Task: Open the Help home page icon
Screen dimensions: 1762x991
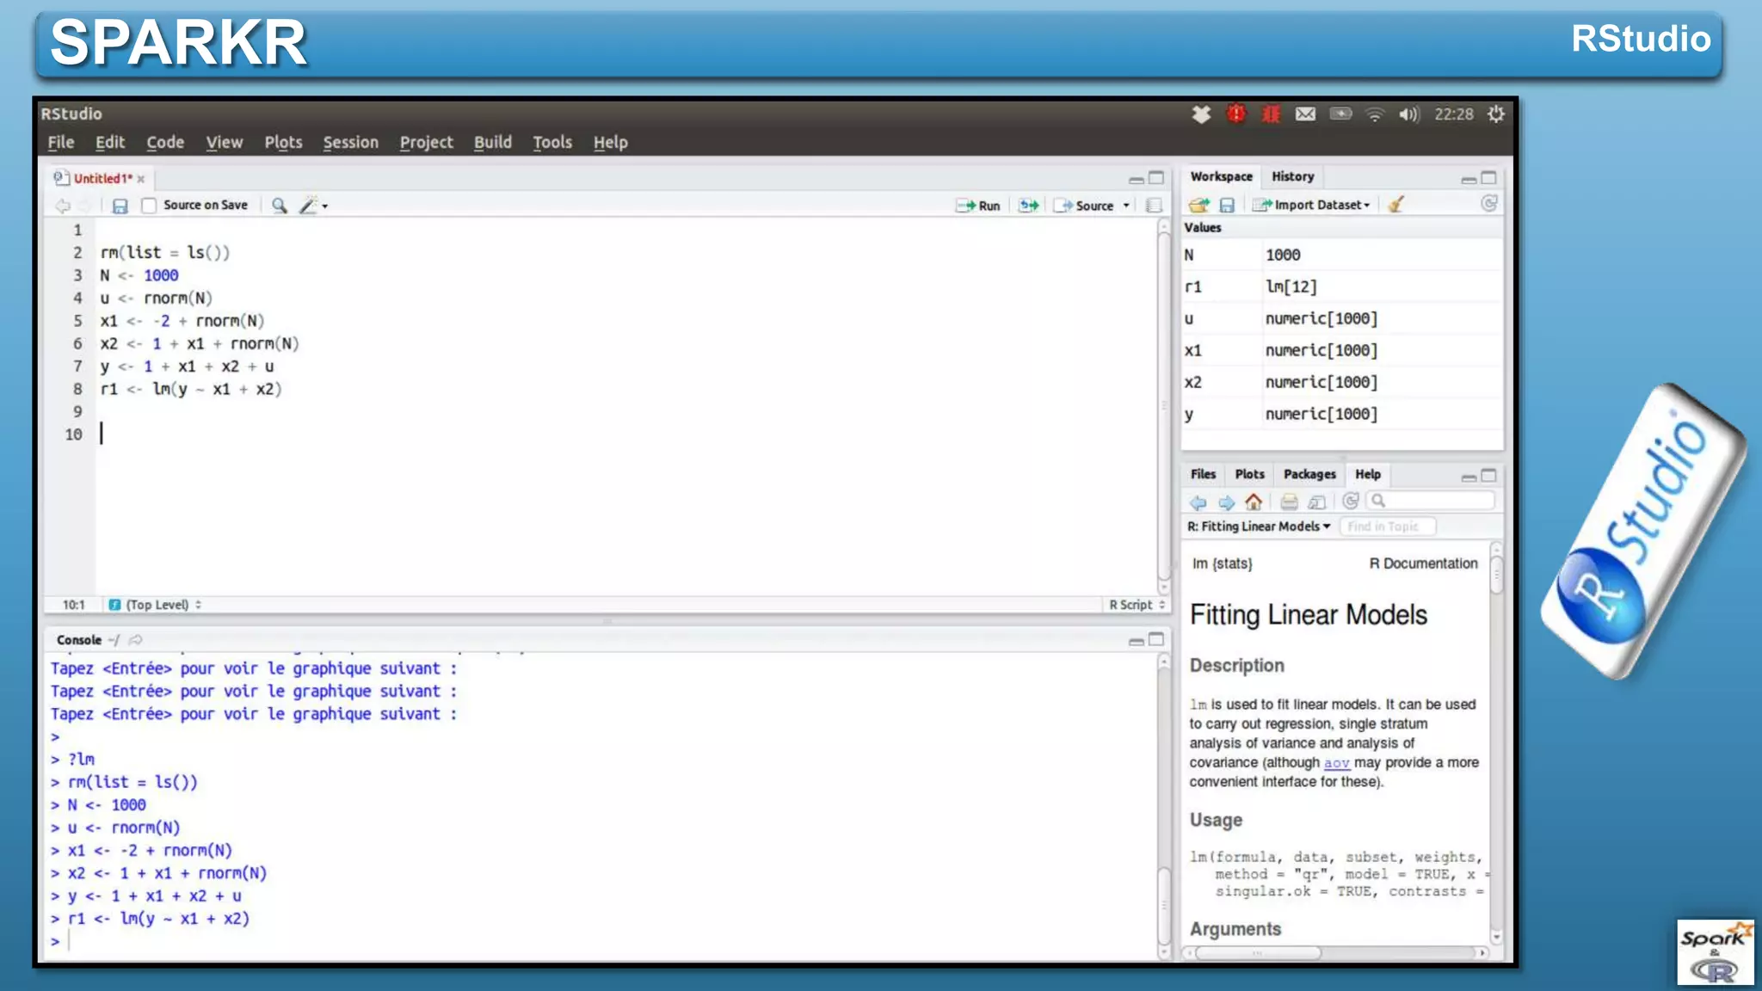Action: click(x=1254, y=502)
